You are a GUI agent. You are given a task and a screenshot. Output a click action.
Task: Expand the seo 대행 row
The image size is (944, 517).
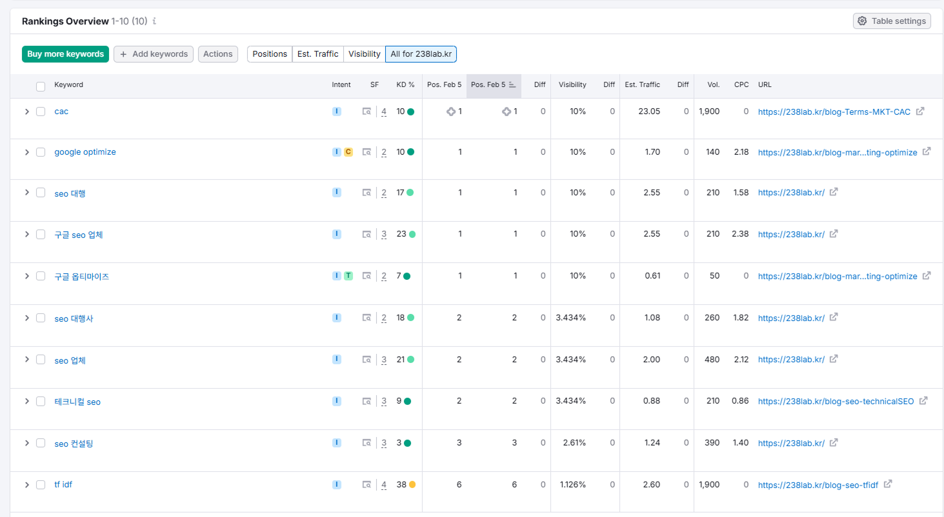pyautogui.click(x=26, y=193)
